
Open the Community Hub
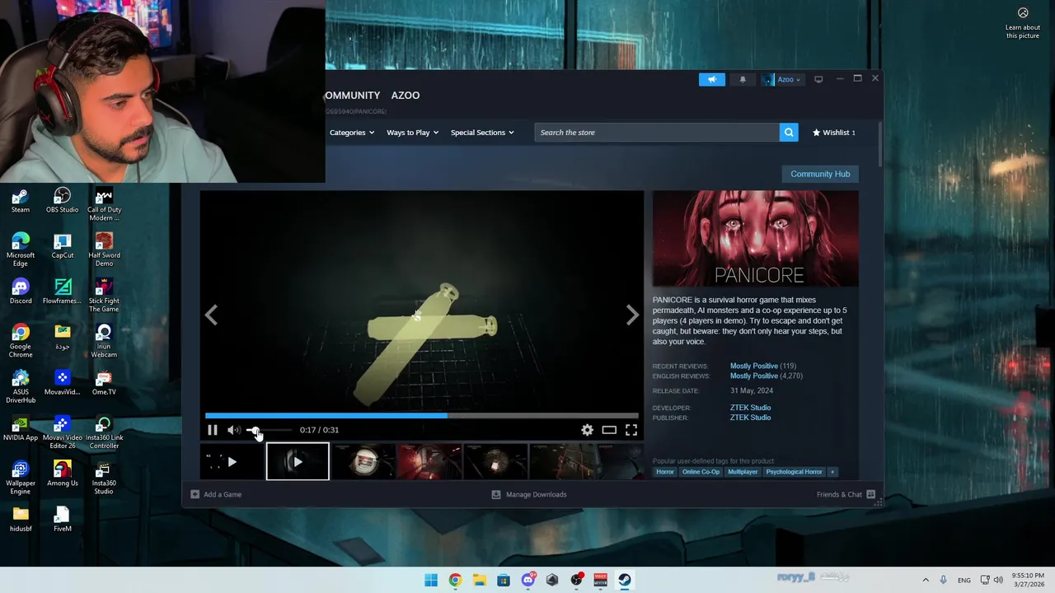tap(820, 174)
